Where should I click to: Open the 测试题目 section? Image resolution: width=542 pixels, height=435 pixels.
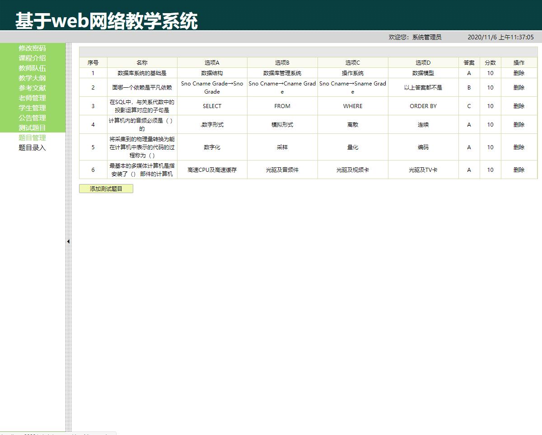(x=32, y=128)
